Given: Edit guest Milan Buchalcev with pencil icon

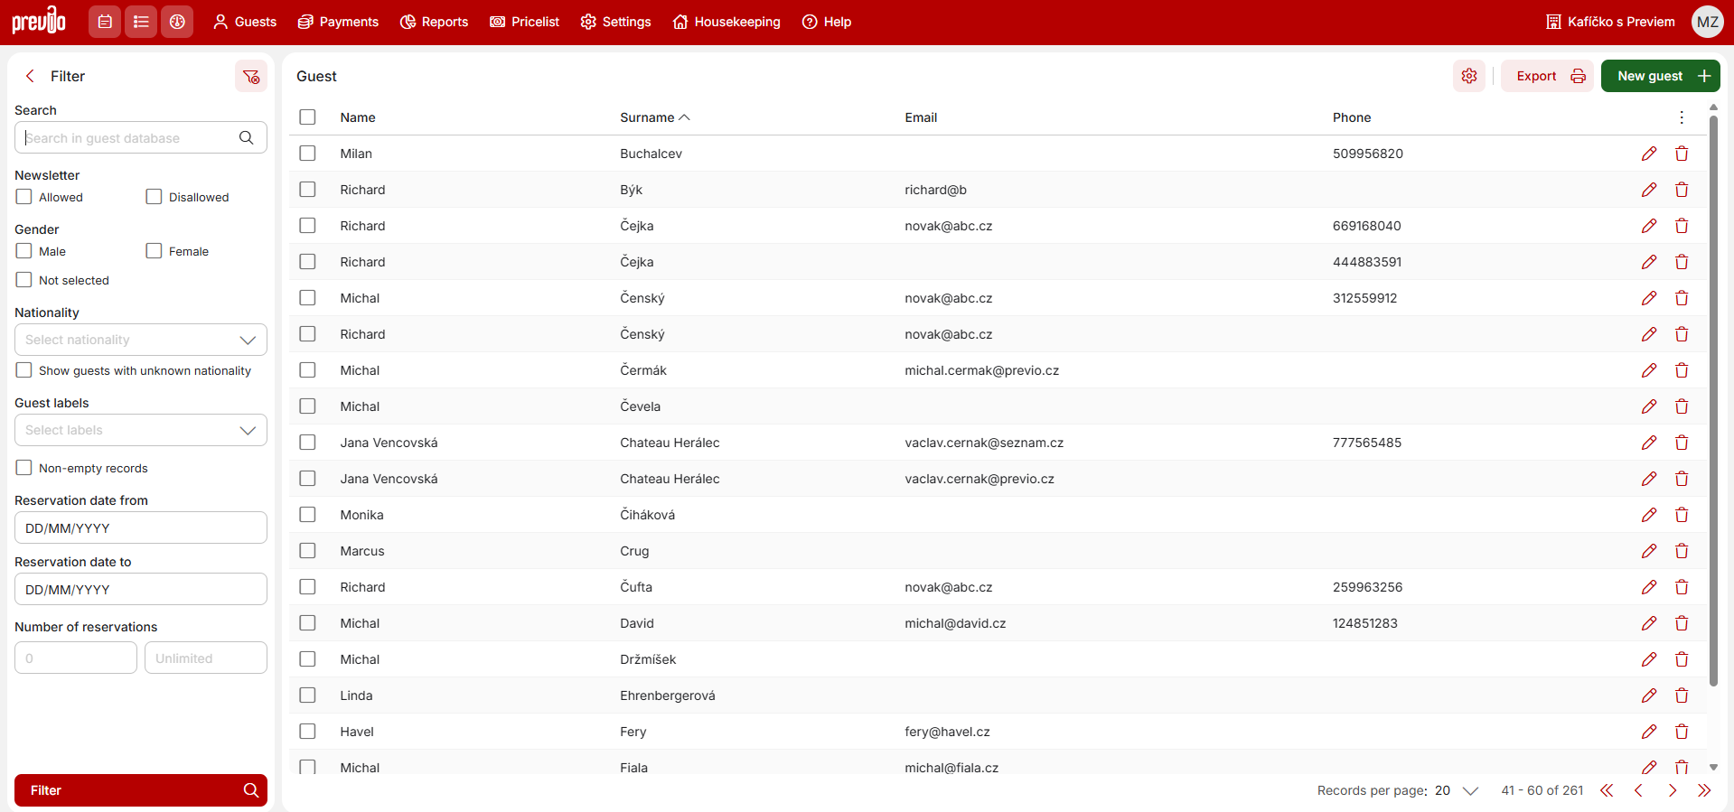Looking at the screenshot, I should (x=1648, y=154).
